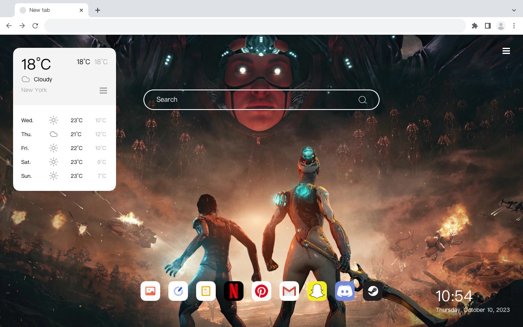Click the Cloudy weather icon
The image size is (523, 327).
point(26,79)
